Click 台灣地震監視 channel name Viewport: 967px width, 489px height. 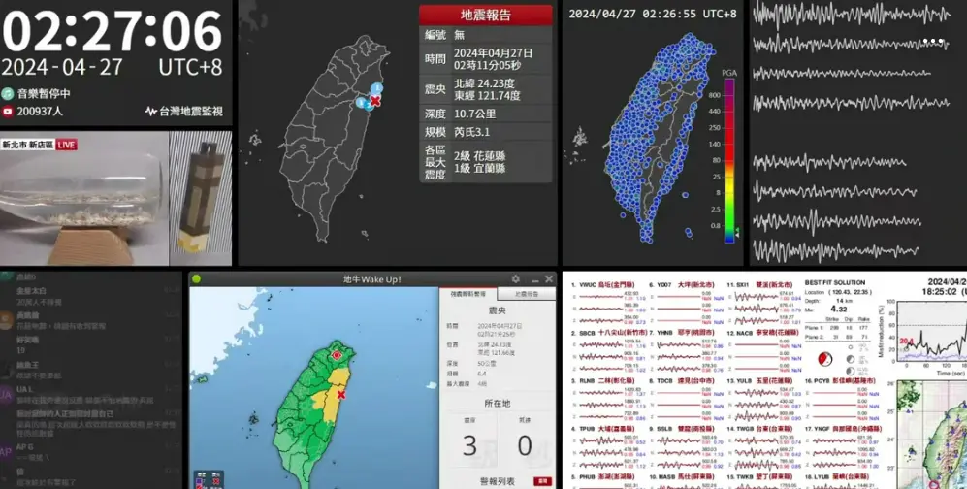pyautogui.click(x=191, y=112)
